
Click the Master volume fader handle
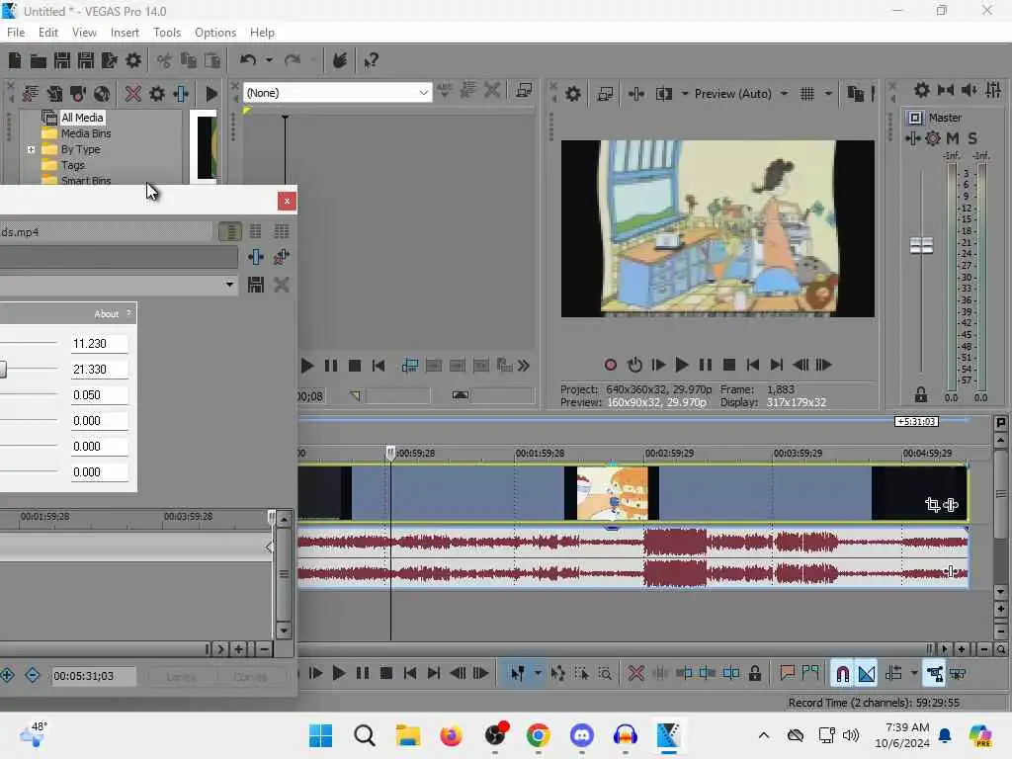coord(921,245)
